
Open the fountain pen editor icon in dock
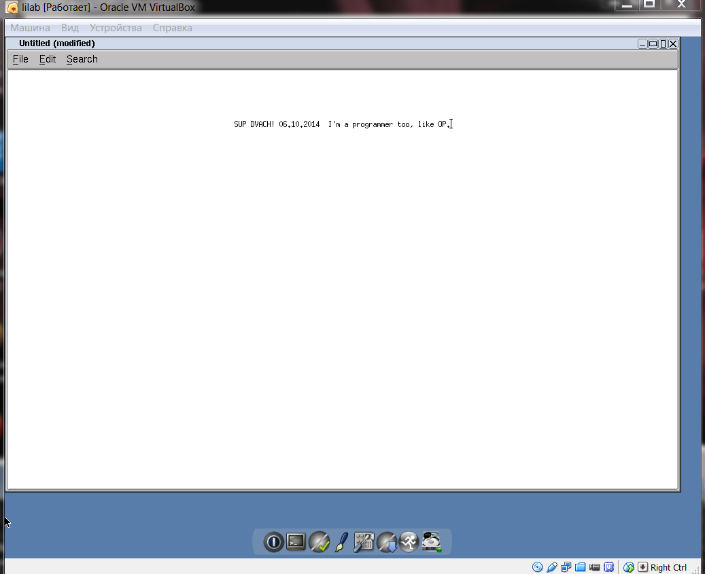coord(342,542)
